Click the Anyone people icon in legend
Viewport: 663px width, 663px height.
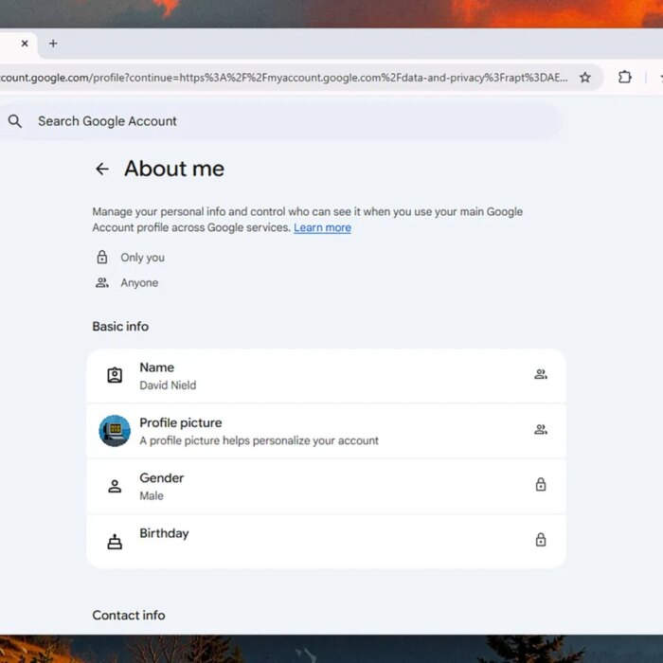coord(102,282)
